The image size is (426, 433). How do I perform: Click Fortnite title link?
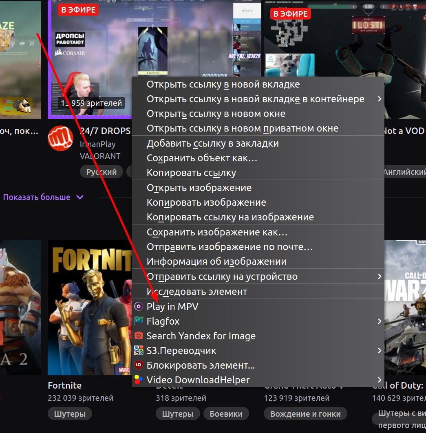[x=65, y=385]
